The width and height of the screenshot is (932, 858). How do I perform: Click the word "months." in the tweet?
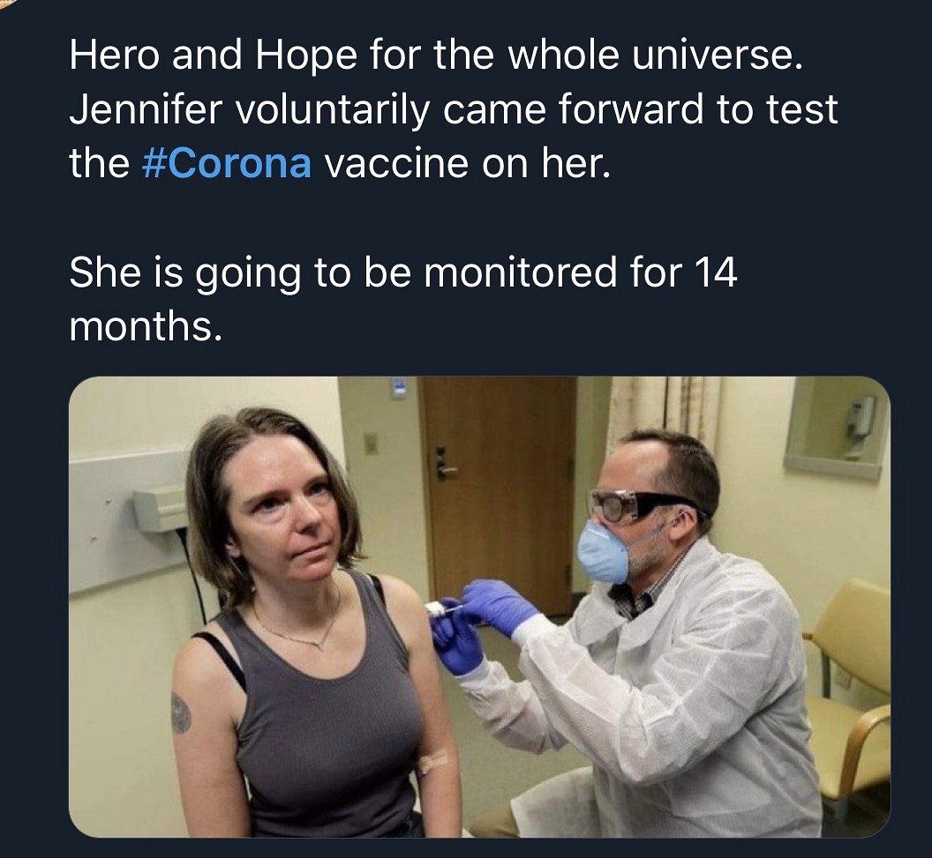(142, 326)
